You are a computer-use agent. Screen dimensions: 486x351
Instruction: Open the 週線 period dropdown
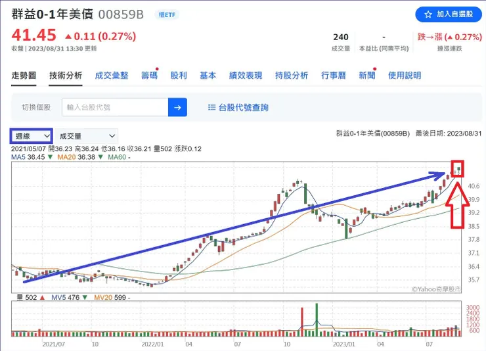click(32, 136)
